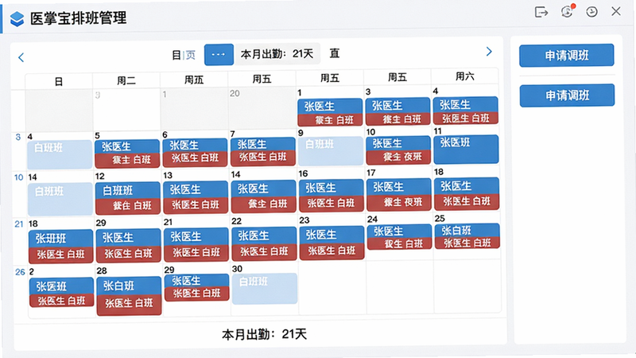636x358 pixels.
Task: Open the 张医生 shift card on day 5
Action: pyautogui.click(x=127, y=154)
